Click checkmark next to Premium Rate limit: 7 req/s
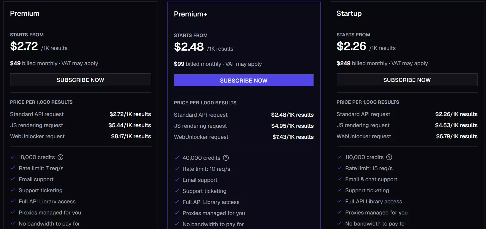The width and height of the screenshot is (486, 229). (x=13, y=168)
